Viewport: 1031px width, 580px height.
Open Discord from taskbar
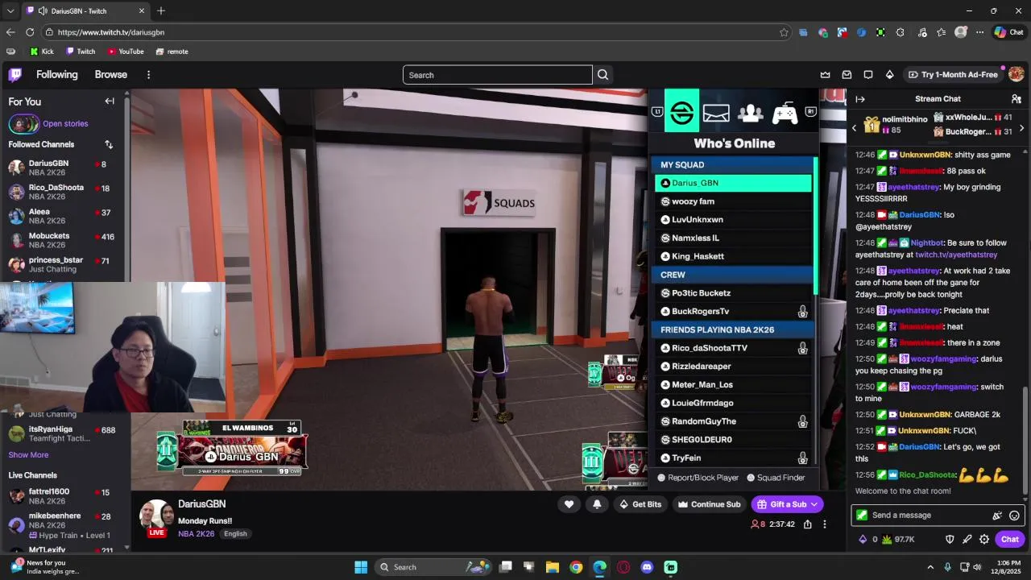point(647,567)
